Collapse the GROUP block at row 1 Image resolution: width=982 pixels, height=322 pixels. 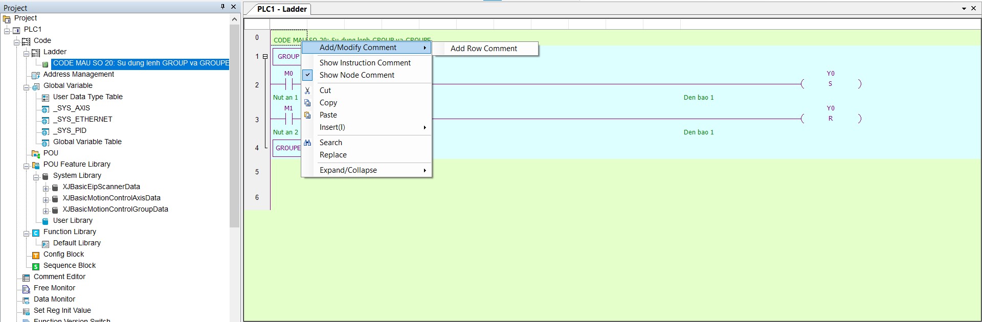265,57
